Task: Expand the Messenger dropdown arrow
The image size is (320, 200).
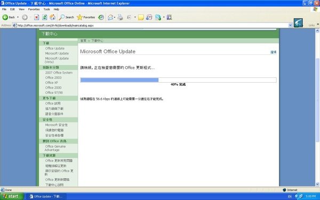Action: click(x=164, y=18)
